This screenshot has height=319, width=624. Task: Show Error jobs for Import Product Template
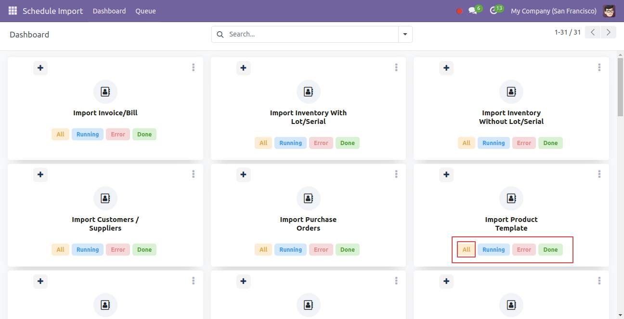[524, 250]
